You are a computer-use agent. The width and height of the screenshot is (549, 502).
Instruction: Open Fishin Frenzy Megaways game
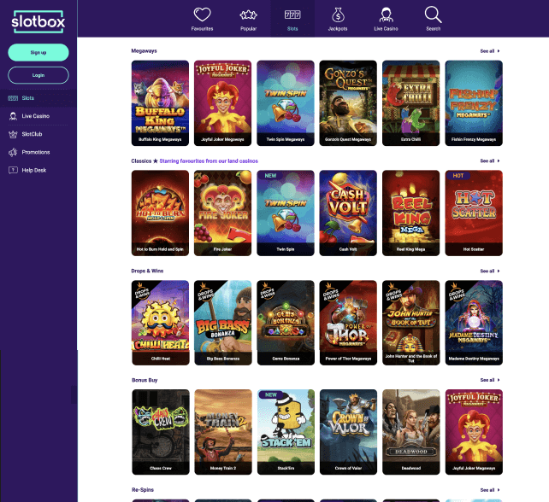click(x=474, y=103)
